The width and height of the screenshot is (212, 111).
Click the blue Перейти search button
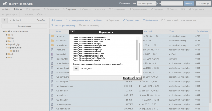point(189,4)
